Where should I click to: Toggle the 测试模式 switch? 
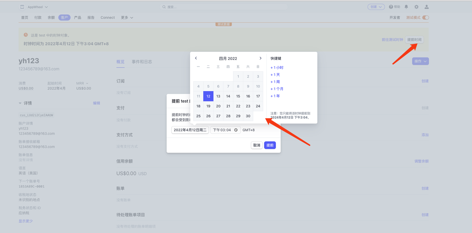[x=426, y=18]
